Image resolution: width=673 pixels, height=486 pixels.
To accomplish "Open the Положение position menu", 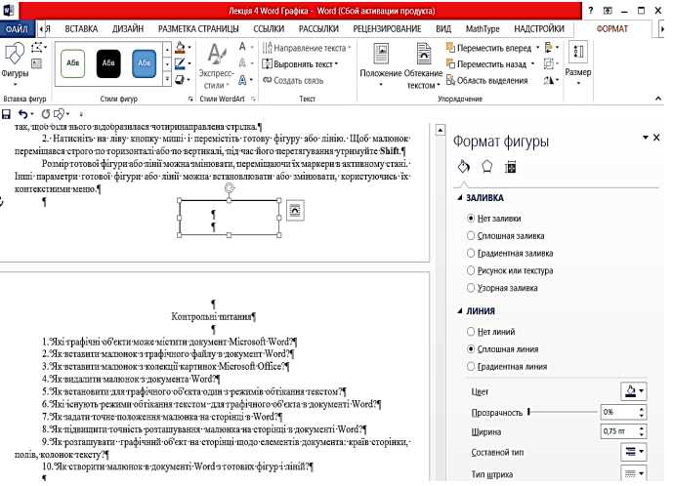I will (x=381, y=65).
